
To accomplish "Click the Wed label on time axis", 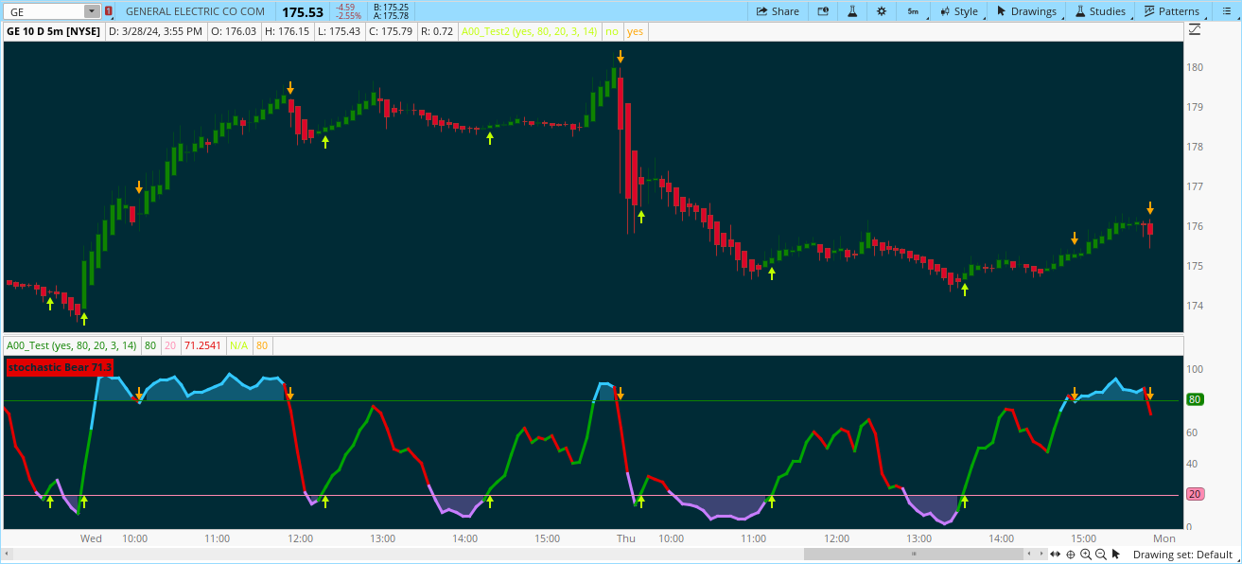I will (x=91, y=538).
